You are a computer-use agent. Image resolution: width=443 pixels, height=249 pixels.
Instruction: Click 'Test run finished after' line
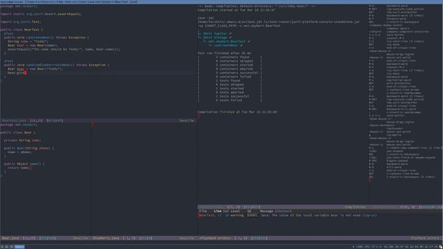[x=224, y=53]
